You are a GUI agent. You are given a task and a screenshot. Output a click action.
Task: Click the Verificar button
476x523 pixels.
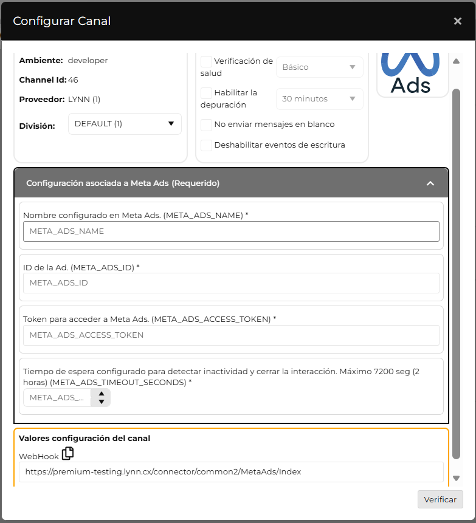[x=440, y=499]
